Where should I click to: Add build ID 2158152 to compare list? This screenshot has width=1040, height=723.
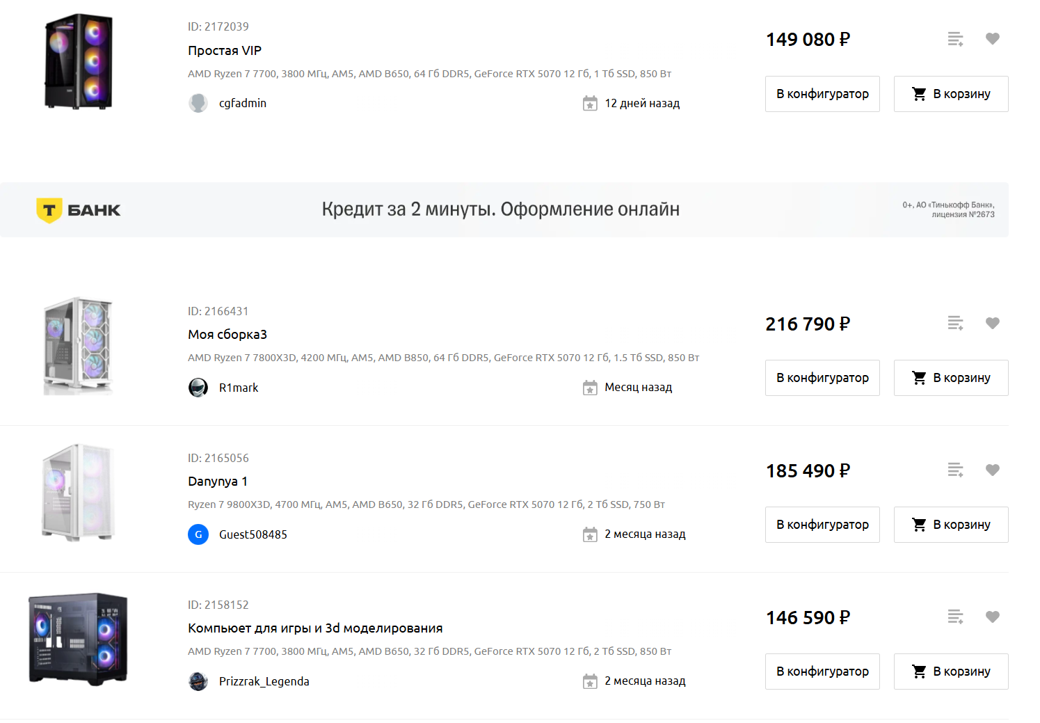[955, 617]
